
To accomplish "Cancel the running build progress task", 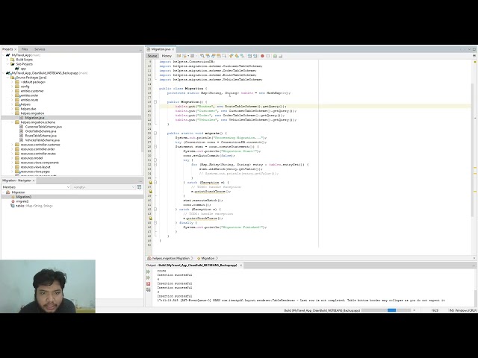I will tap(414, 310).
